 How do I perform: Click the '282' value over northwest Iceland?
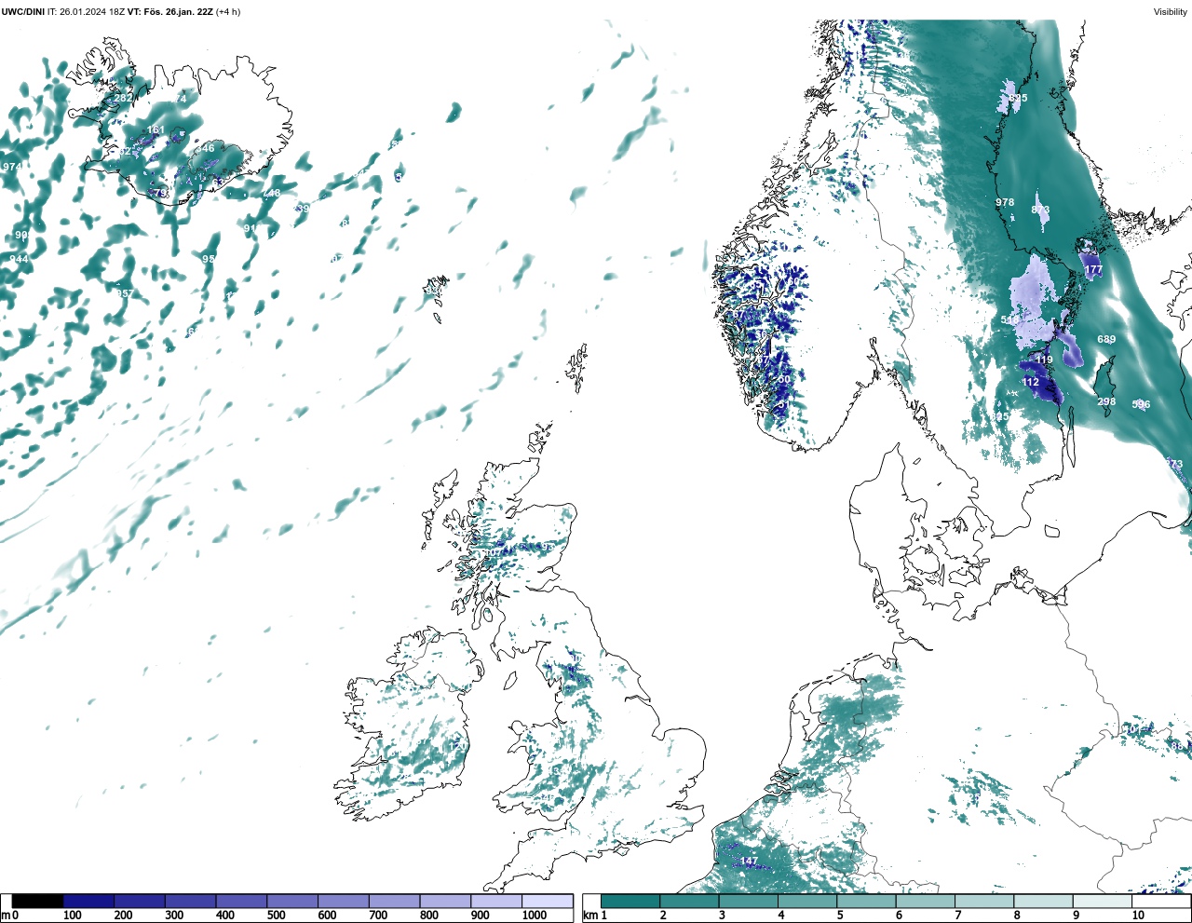pyautogui.click(x=123, y=98)
